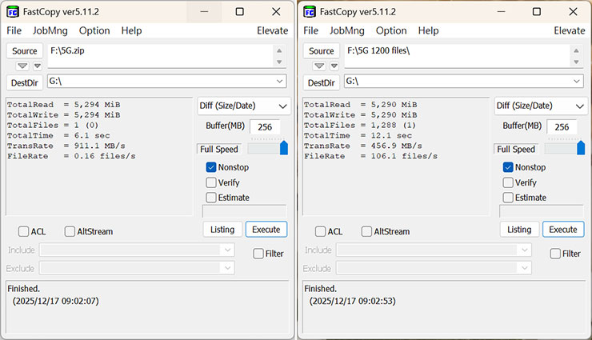Click Elevate in right window menu bar
The image size is (592, 340).
[x=570, y=30]
